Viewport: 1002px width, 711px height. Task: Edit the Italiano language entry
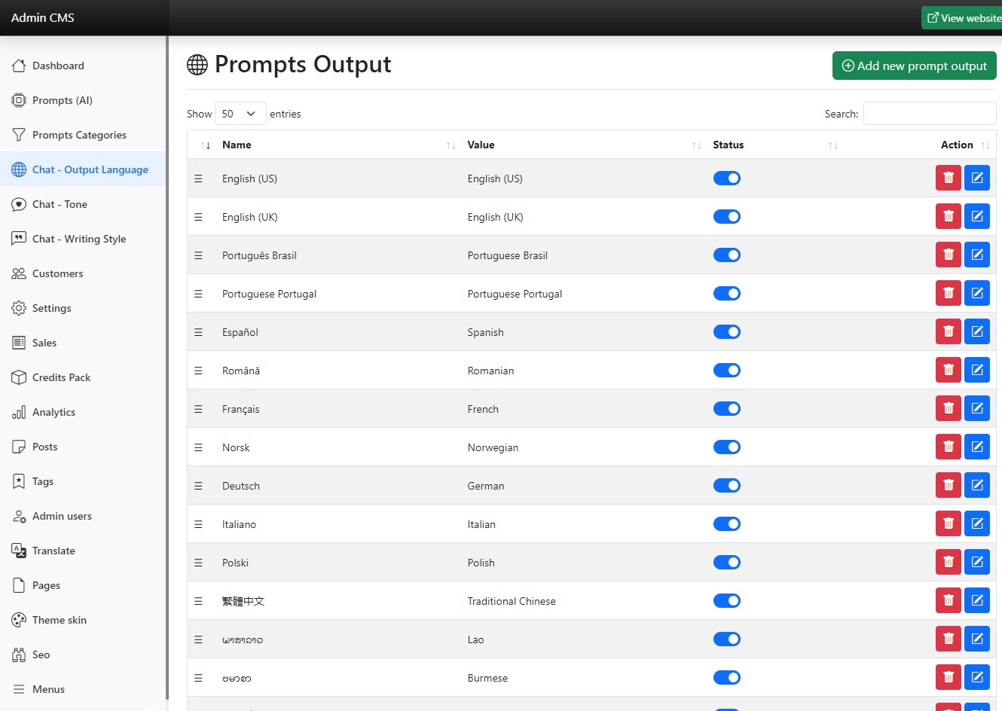pos(976,524)
